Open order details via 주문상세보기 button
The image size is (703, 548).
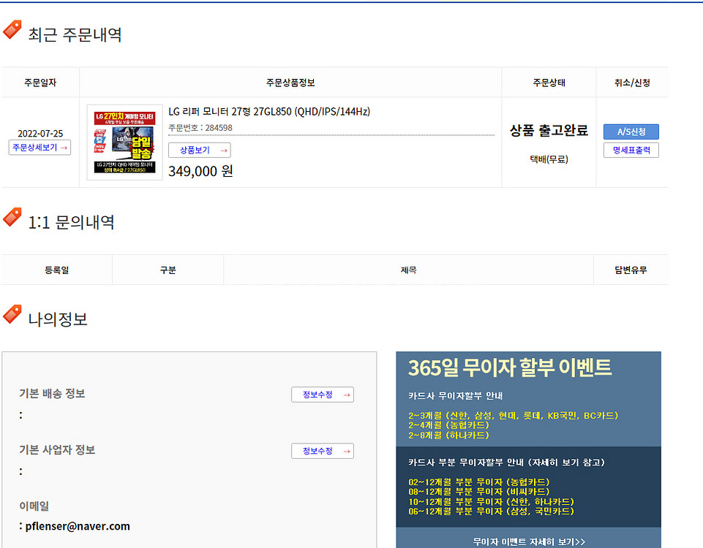click(x=40, y=148)
